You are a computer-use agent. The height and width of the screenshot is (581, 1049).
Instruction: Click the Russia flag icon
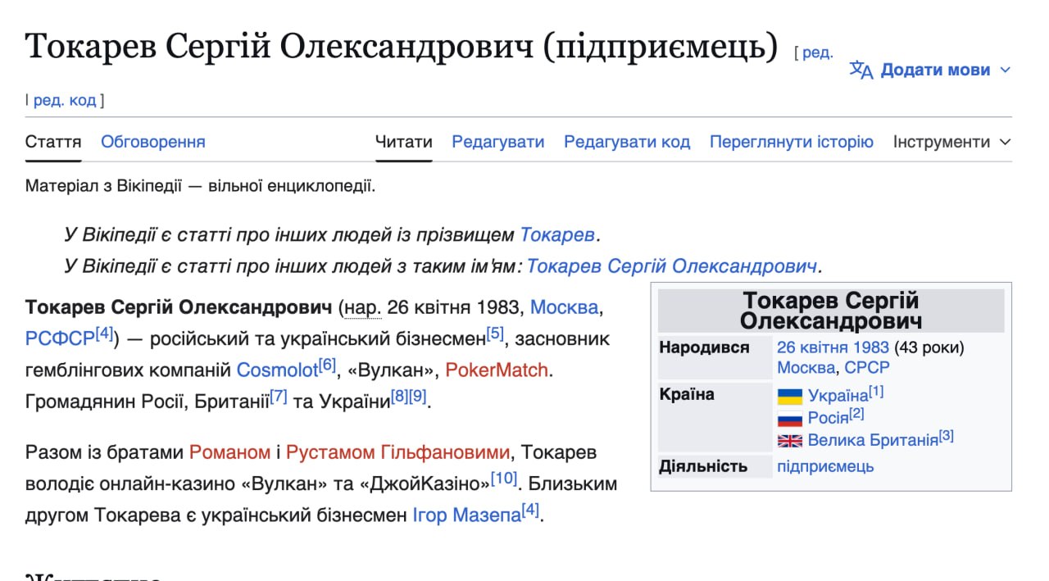coord(790,419)
